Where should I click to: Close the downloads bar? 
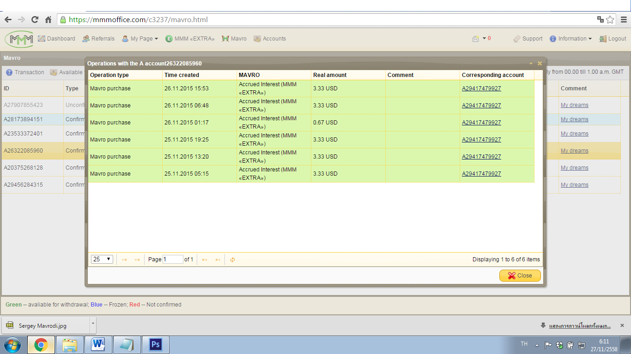(622, 325)
